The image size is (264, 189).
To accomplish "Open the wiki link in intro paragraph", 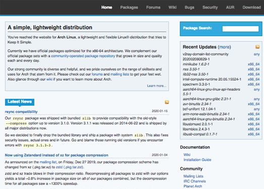I will coord(49,79).
